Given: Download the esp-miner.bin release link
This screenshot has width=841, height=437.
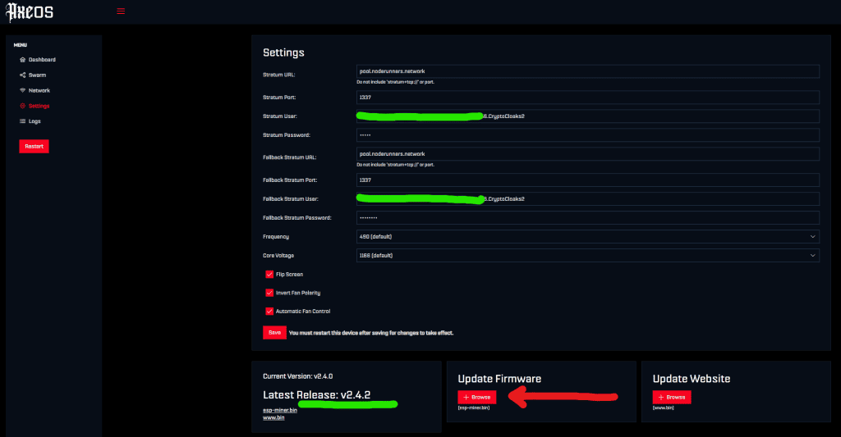Looking at the screenshot, I should click(280, 410).
